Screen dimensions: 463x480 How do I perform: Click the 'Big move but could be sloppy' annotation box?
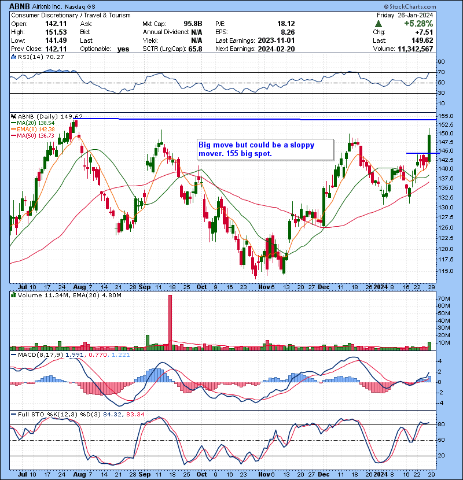266,149
